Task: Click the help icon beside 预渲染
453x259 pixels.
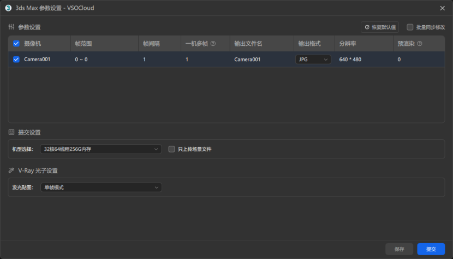Action: point(419,44)
